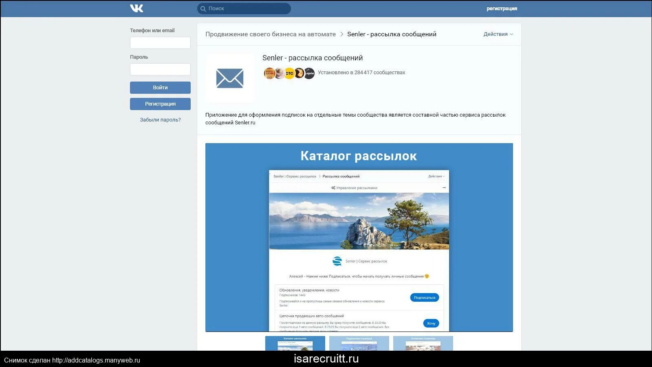Open the yellow CTC community avatar
The height and width of the screenshot is (367, 652).
289,73
